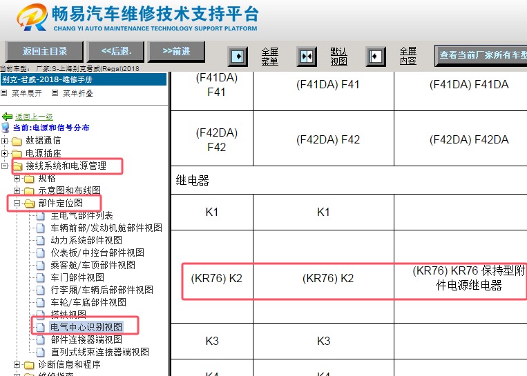527x376 pixels.
Task: Expand the 示意图和布线图 node
Action: point(17,190)
